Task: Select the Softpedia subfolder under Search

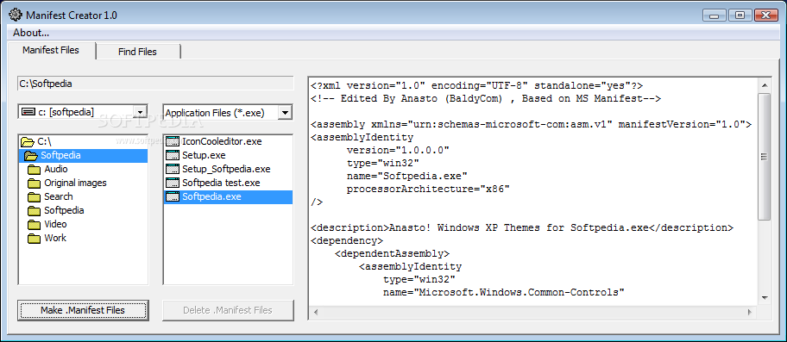Action: [x=64, y=210]
